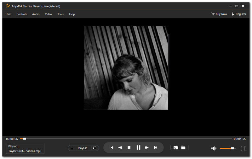Mute audio with the speaker icon

[x=214, y=148]
